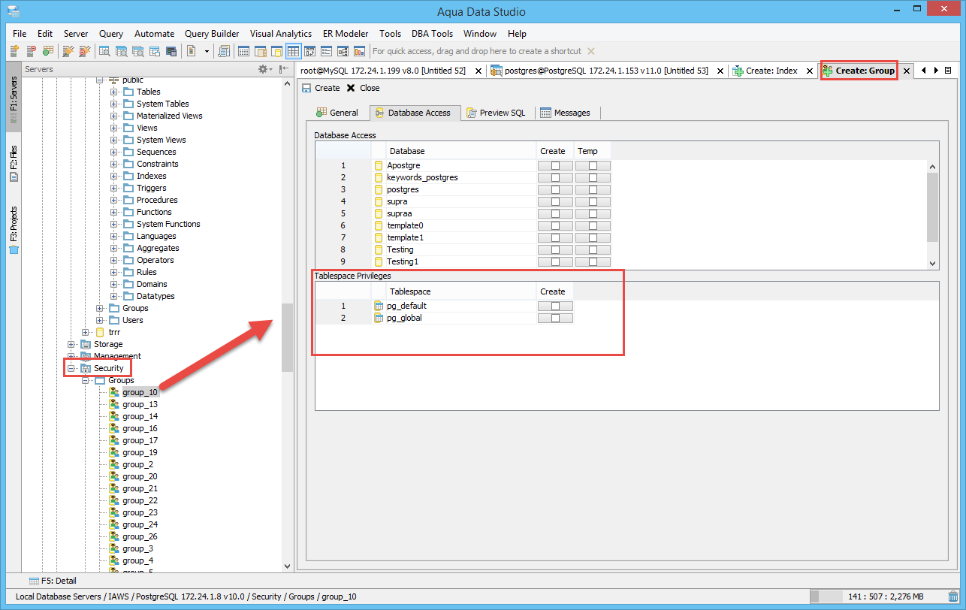Click the Tablespace column header
This screenshot has width=966, height=610.
(x=460, y=291)
